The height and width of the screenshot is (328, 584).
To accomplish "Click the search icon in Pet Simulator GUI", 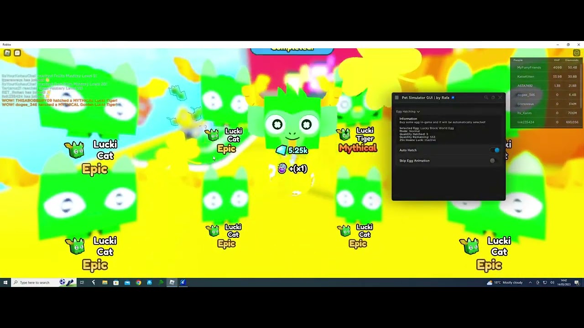I will tap(486, 97).
